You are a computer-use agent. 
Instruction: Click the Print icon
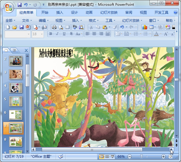point(54,27)
